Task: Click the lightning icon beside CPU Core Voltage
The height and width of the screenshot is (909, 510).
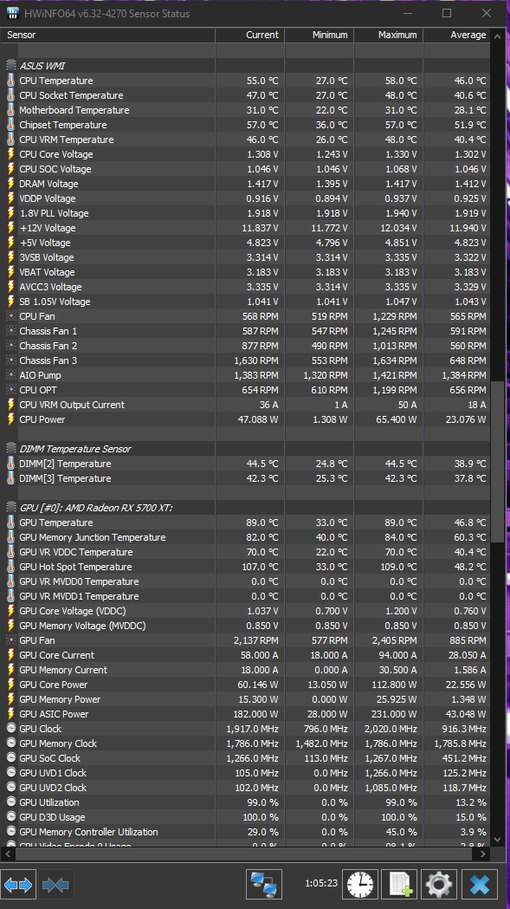Action: tap(11, 154)
